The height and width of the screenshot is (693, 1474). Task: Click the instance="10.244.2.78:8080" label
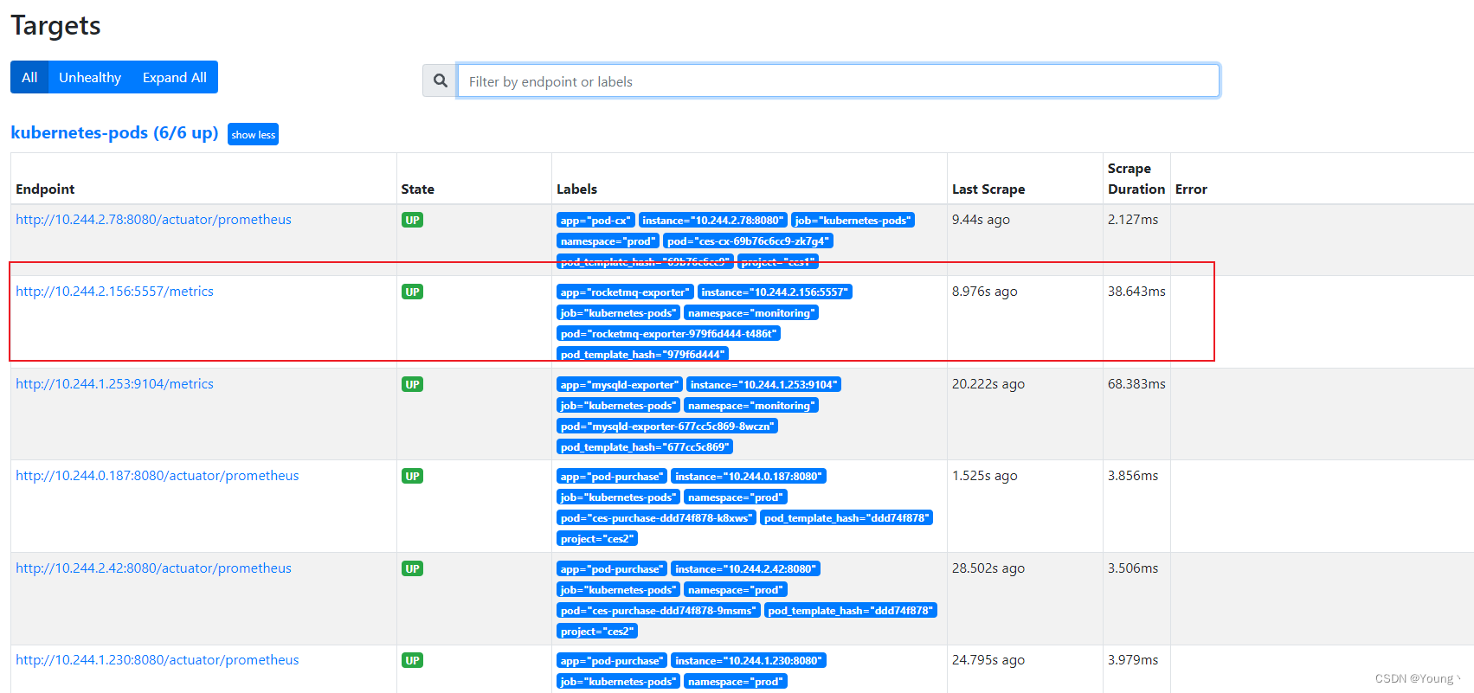[712, 221]
